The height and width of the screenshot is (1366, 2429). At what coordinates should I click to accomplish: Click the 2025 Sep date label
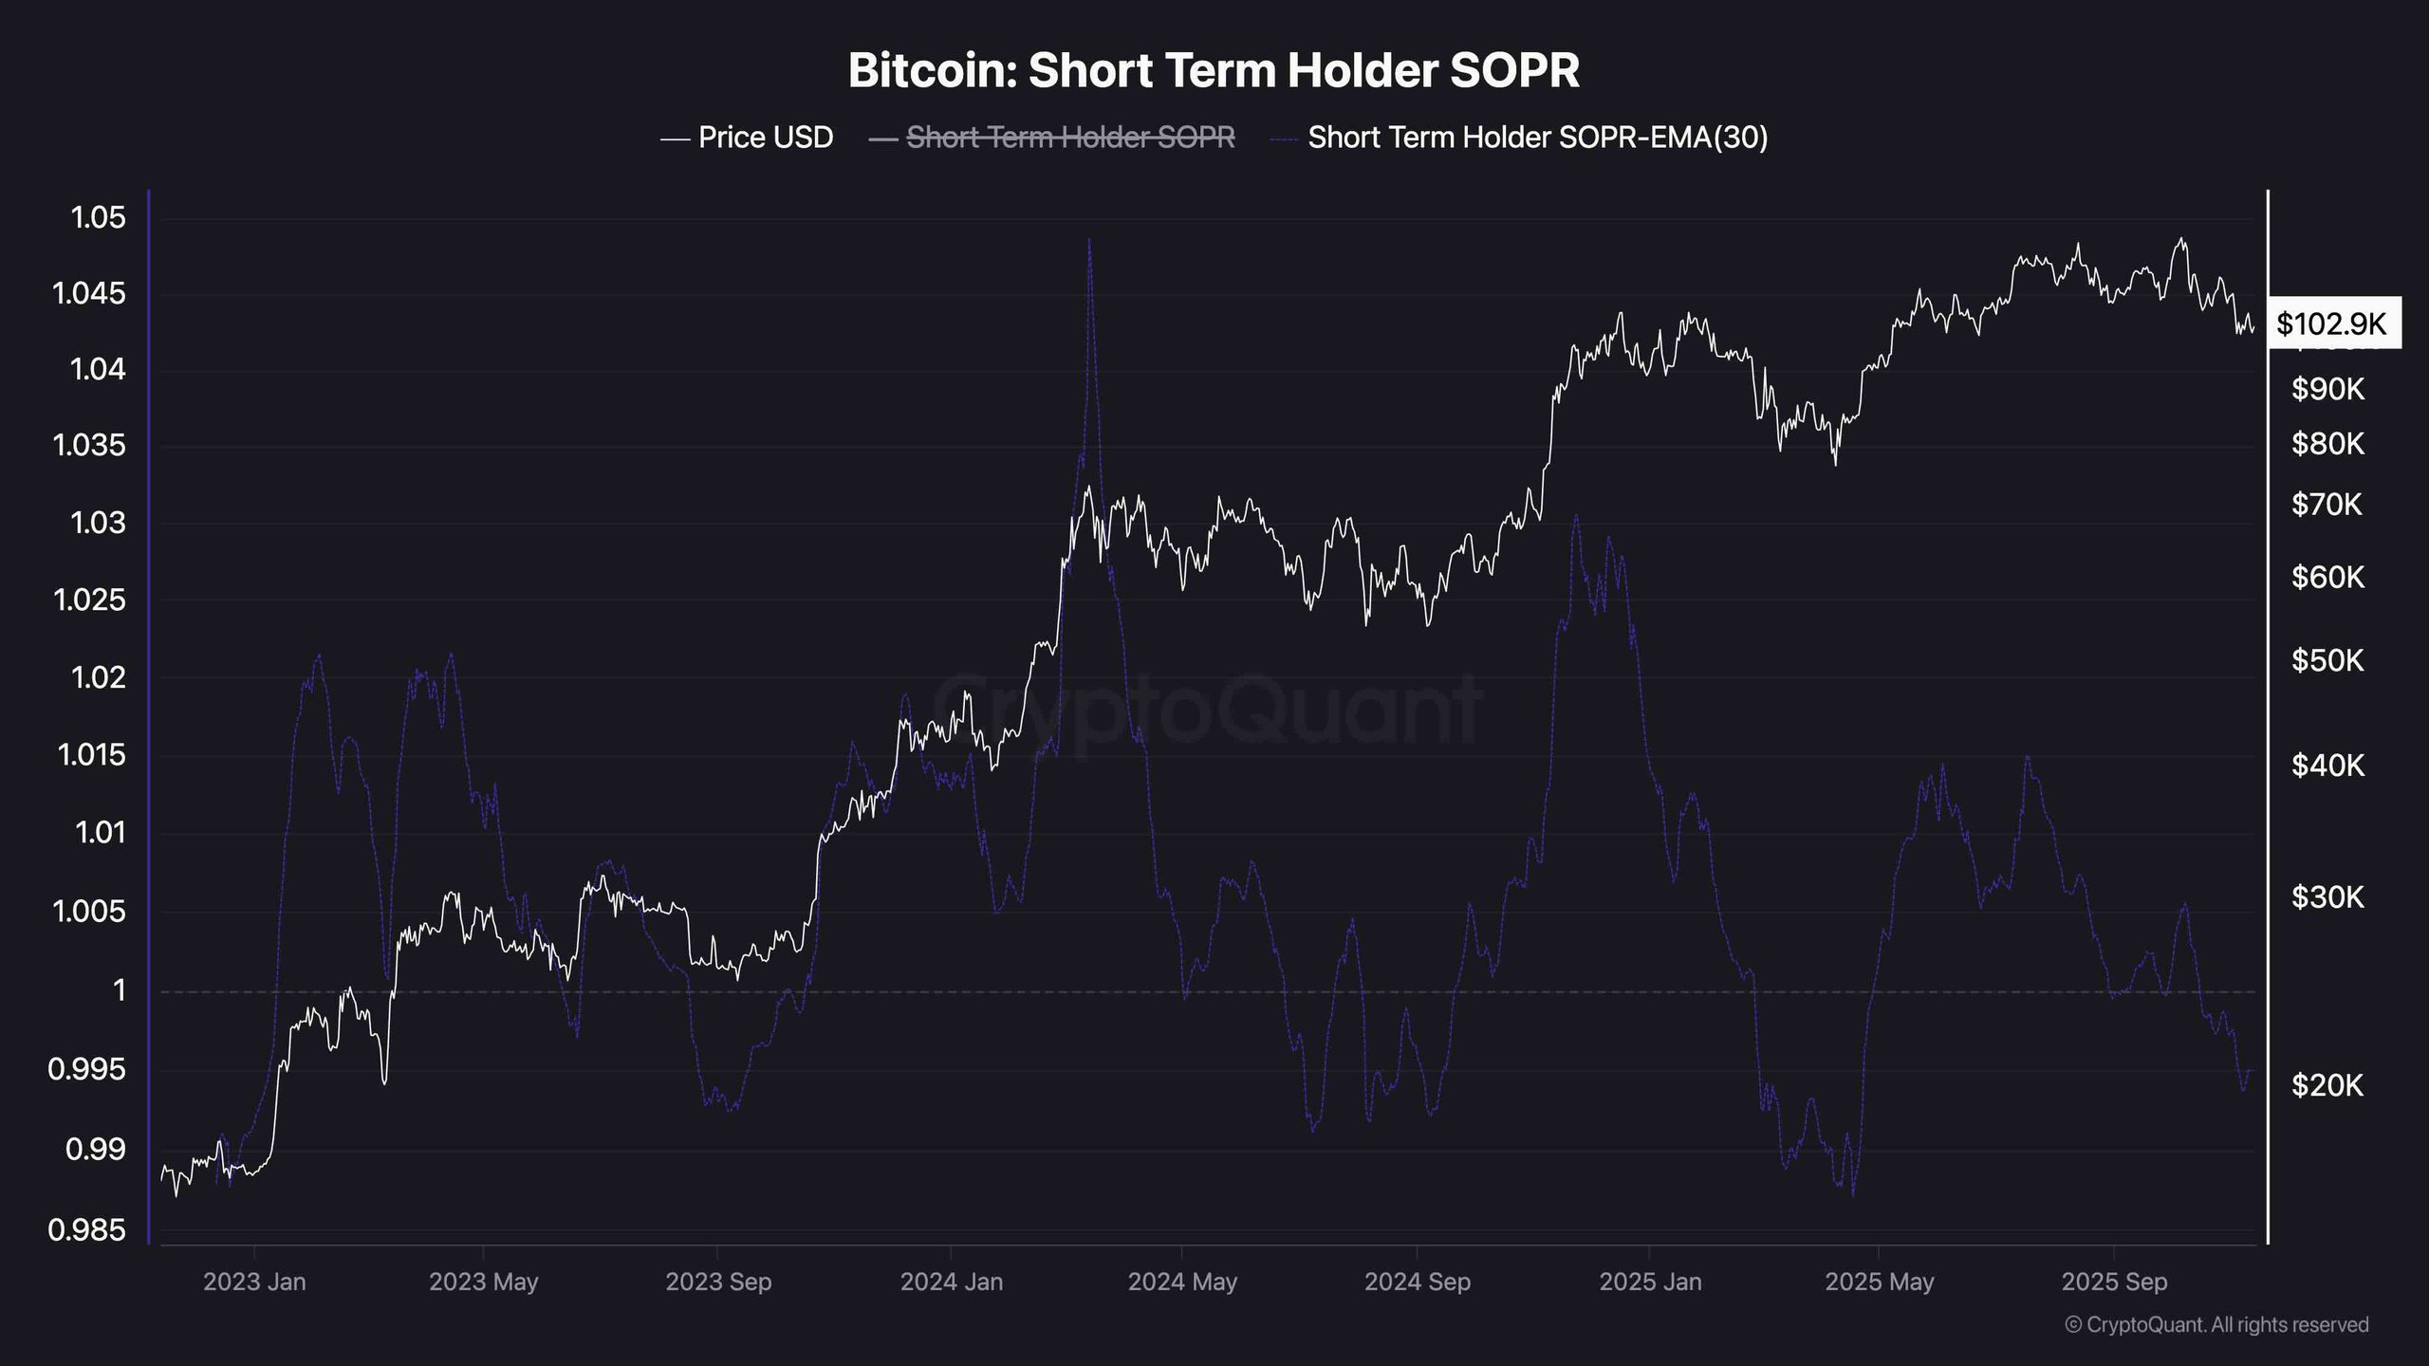[x=2114, y=1282]
